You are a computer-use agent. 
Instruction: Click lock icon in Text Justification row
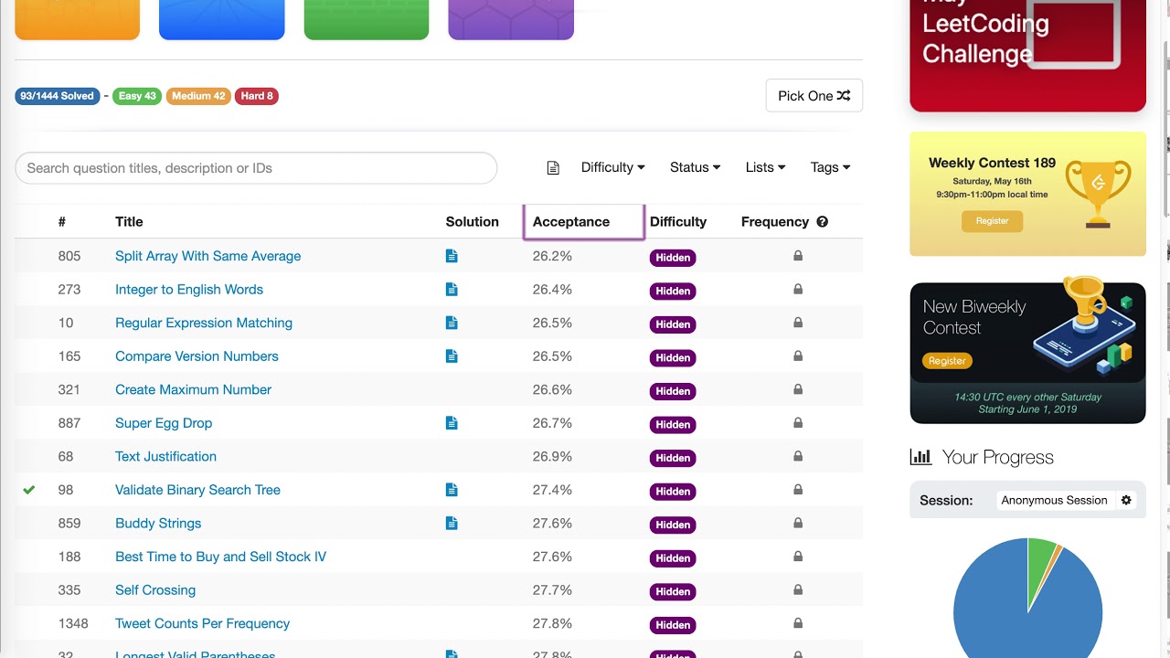click(x=798, y=456)
